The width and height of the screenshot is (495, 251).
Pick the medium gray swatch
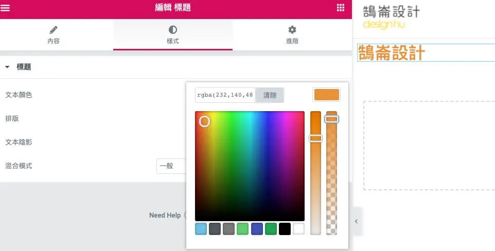pyautogui.click(x=228, y=229)
